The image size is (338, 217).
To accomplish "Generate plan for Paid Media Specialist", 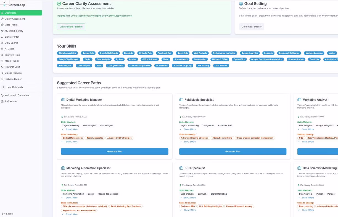I will [233, 151].
